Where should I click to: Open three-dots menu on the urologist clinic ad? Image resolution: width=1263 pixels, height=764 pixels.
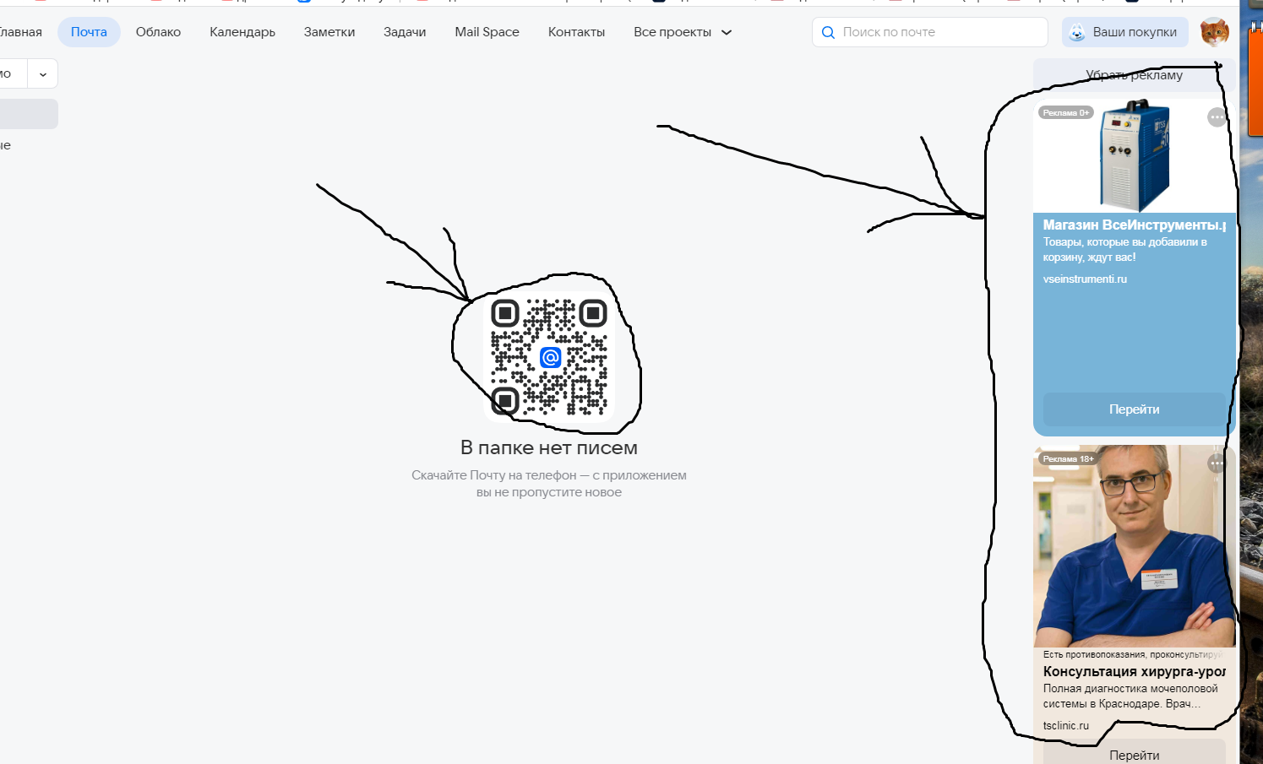tap(1217, 463)
